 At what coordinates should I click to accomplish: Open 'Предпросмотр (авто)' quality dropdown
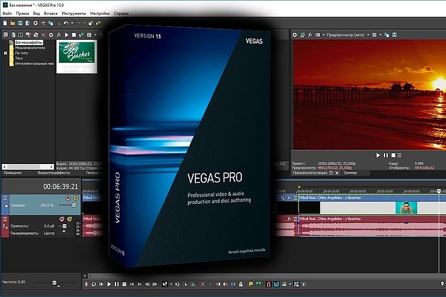[347, 34]
